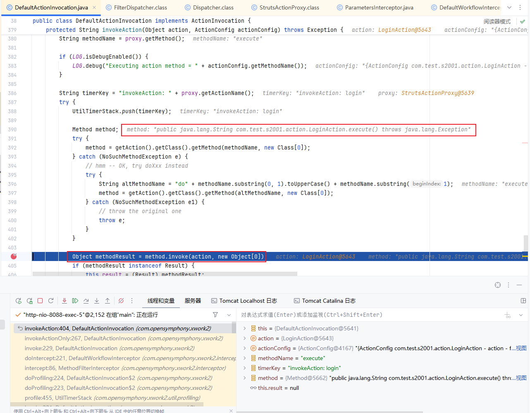Select frame invoke:229, DefaultActionInvocation

tap(123, 348)
